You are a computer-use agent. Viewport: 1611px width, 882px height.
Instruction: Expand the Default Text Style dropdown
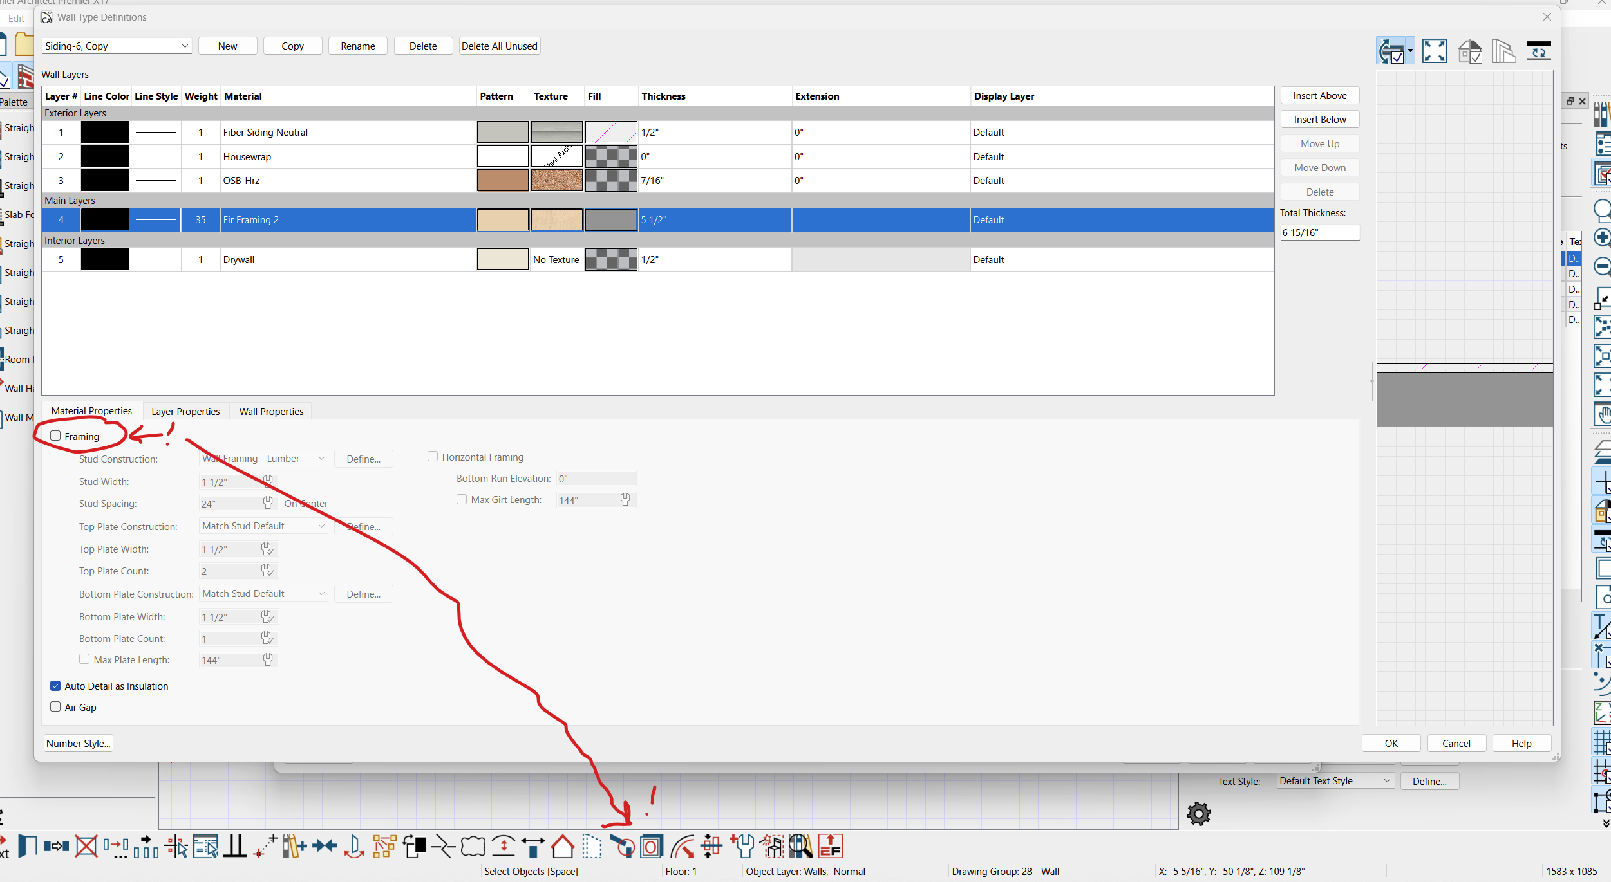[x=1335, y=781]
